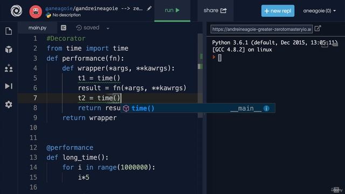Image resolution: width=345 pixels, height=194 pixels.
Task: Open the Files sidebar panel
Action: point(9,31)
